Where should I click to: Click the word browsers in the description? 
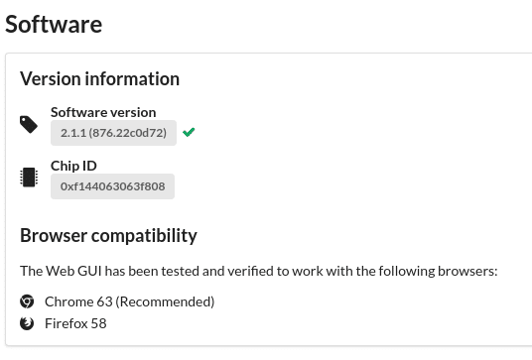pyautogui.click(x=466, y=271)
